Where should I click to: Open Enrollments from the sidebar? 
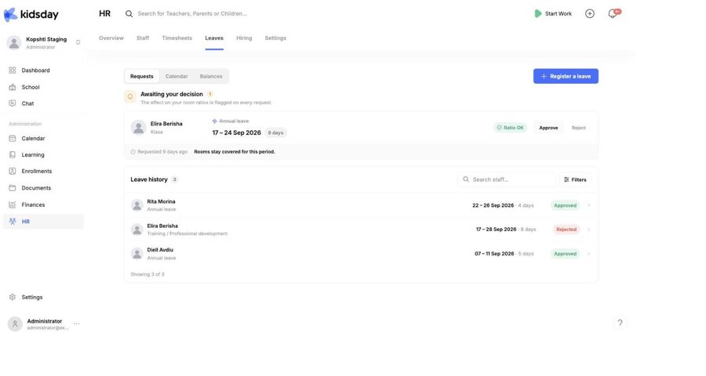tap(43, 171)
